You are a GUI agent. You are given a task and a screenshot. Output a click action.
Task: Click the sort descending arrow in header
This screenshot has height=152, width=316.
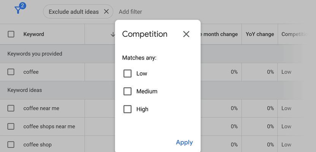coord(113,34)
